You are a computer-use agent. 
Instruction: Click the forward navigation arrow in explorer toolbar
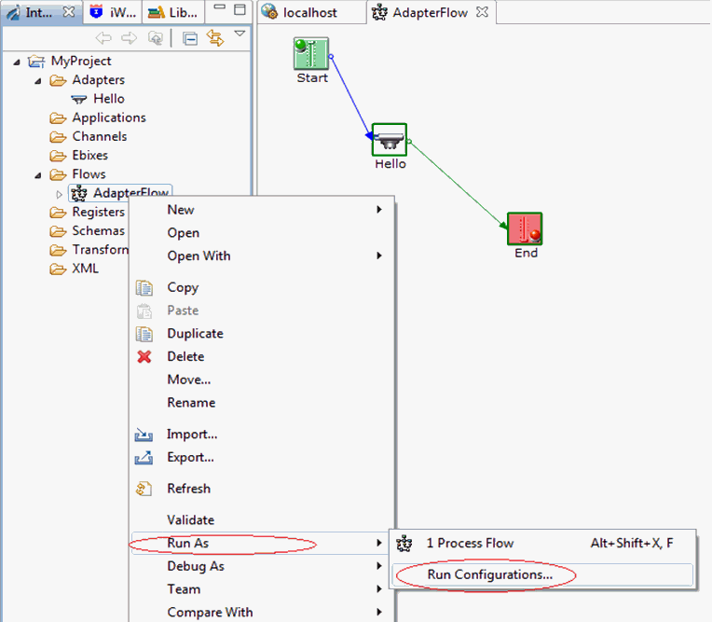[129, 38]
